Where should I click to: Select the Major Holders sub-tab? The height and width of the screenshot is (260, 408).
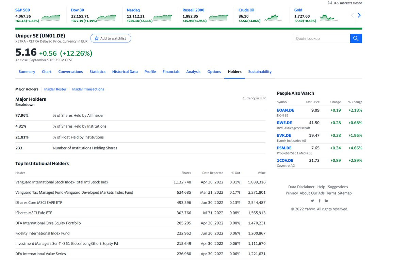pos(27,89)
